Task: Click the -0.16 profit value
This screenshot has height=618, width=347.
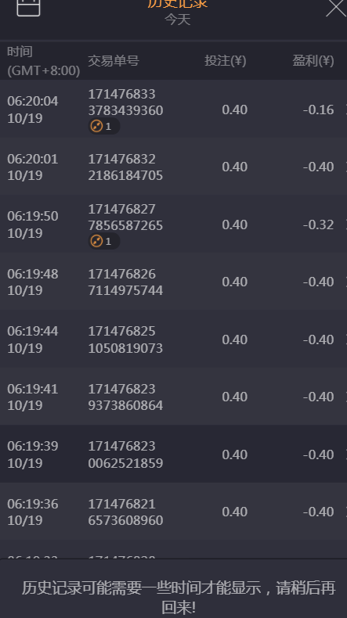Action: tap(318, 110)
